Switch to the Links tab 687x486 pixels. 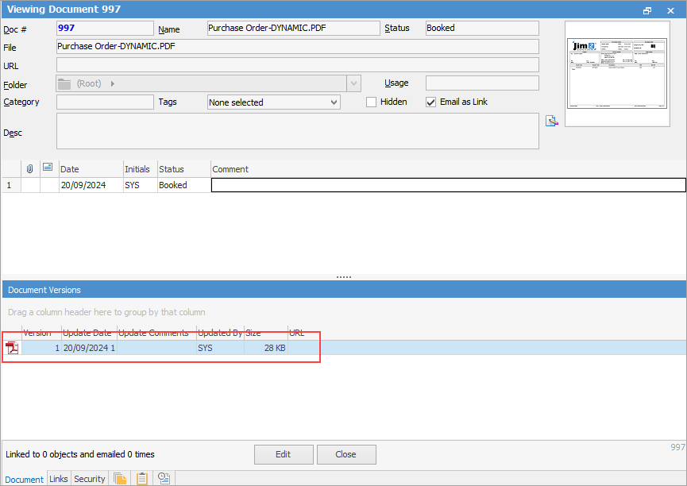point(58,479)
